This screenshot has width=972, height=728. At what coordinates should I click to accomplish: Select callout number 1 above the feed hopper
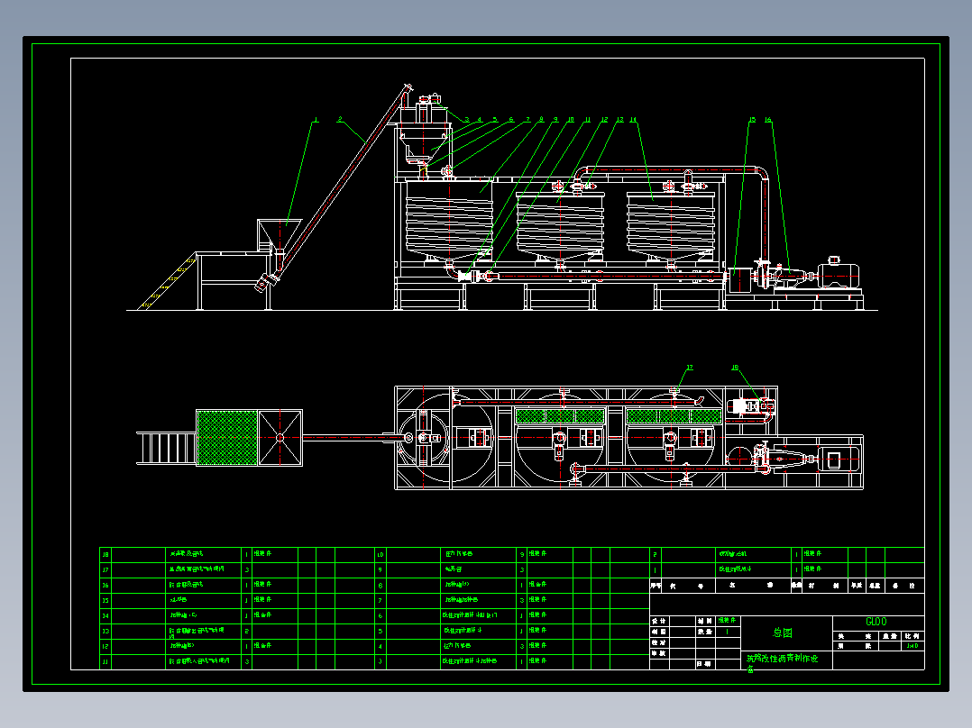point(316,120)
